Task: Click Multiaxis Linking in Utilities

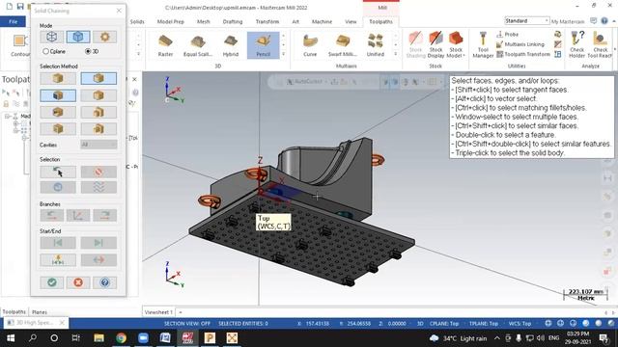Action: pos(520,44)
